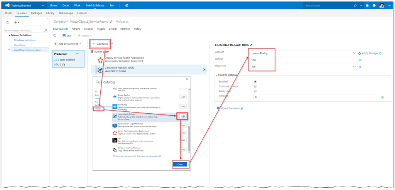Remove the Controlled Rollout task with red X
The width and height of the screenshot is (395, 190).
coord(204,69)
